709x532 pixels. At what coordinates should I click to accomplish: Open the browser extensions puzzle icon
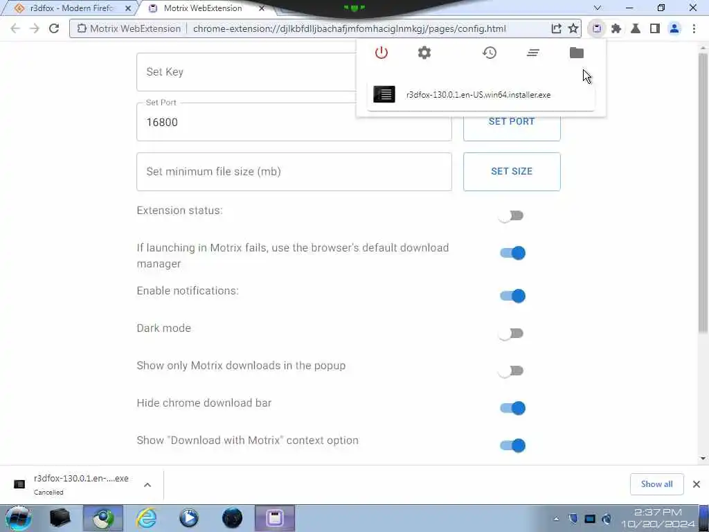pyautogui.click(x=616, y=28)
